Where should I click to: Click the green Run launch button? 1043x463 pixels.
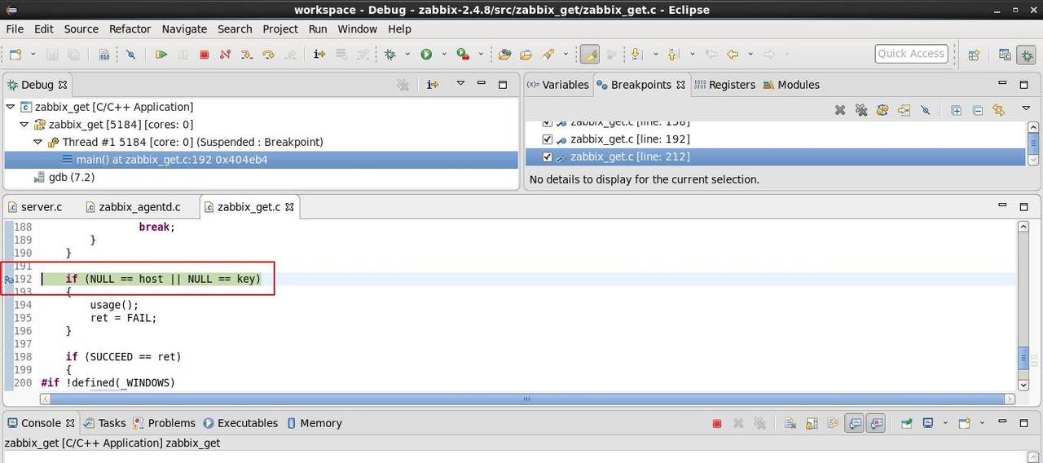tap(426, 55)
